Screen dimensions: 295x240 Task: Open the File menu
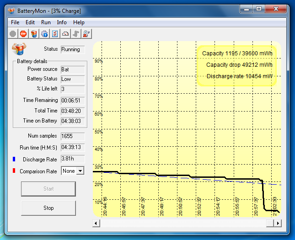coord(15,22)
